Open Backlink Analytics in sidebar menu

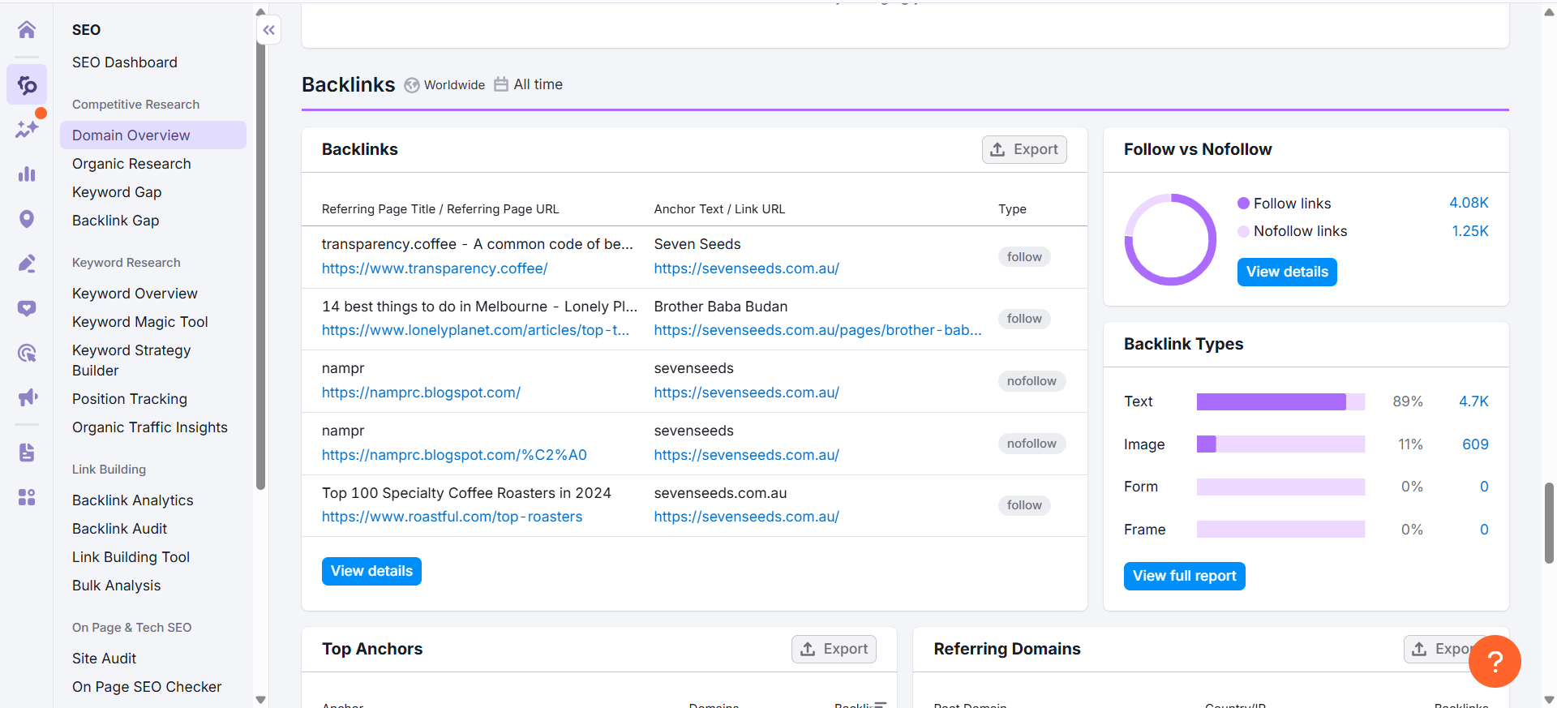coord(132,500)
